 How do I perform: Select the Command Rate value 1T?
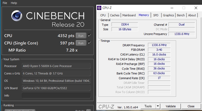point(159,78)
